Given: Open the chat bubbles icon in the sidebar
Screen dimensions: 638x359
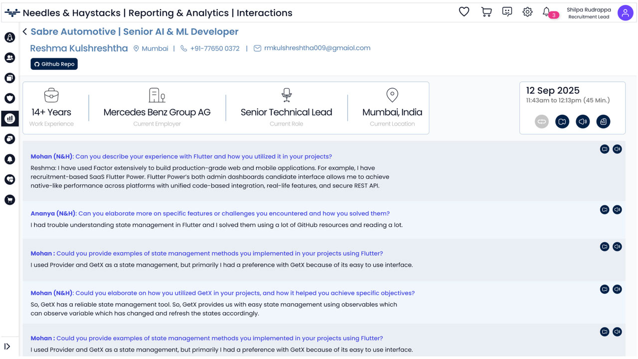Looking at the screenshot, I should (x=9, y=139).
